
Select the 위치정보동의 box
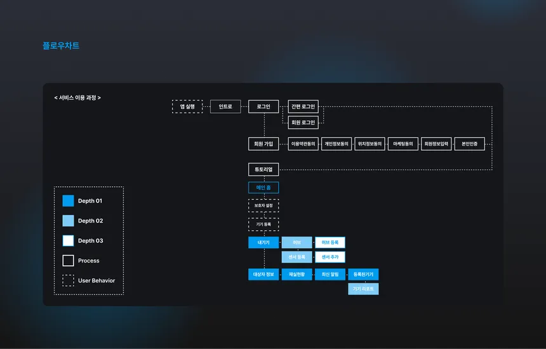370,144
